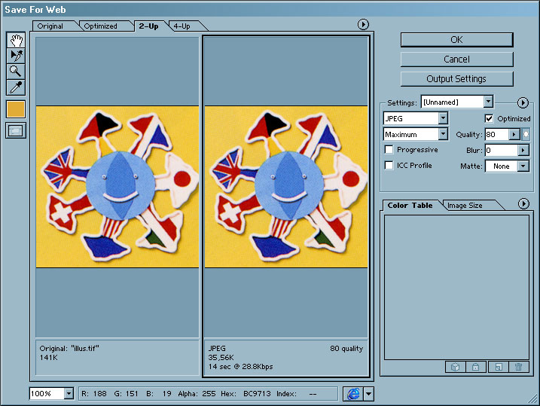Click the new color icon

(x=499, y=367)
